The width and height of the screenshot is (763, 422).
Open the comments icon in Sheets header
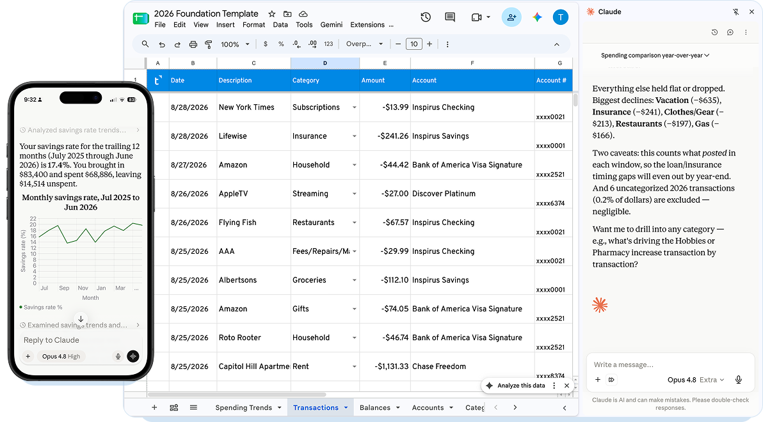coord(450,17)
